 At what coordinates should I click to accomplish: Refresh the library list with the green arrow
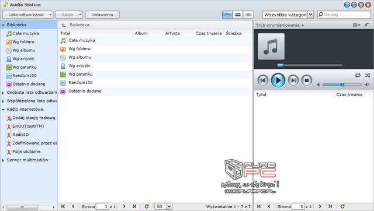click(x=147, y=206)
